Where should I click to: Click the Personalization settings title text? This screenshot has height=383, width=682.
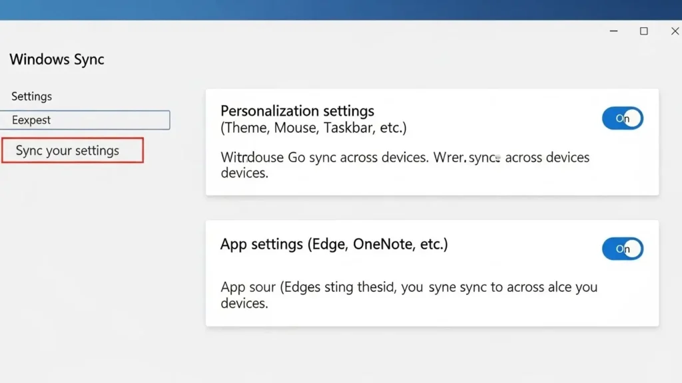pos(297,110)
